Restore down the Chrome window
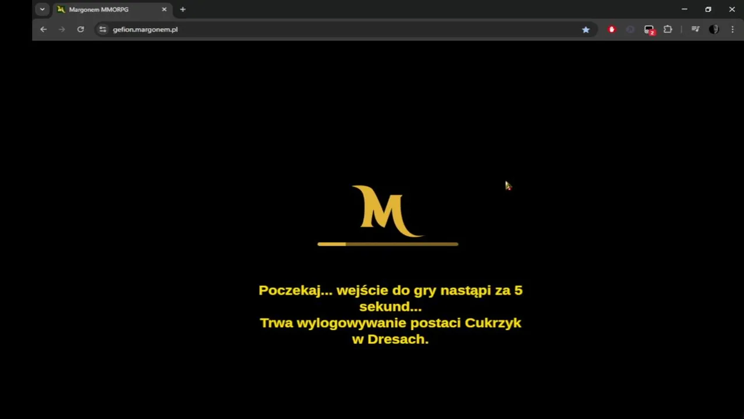Viewport: 744px width, 419px height. coord(708,9)
